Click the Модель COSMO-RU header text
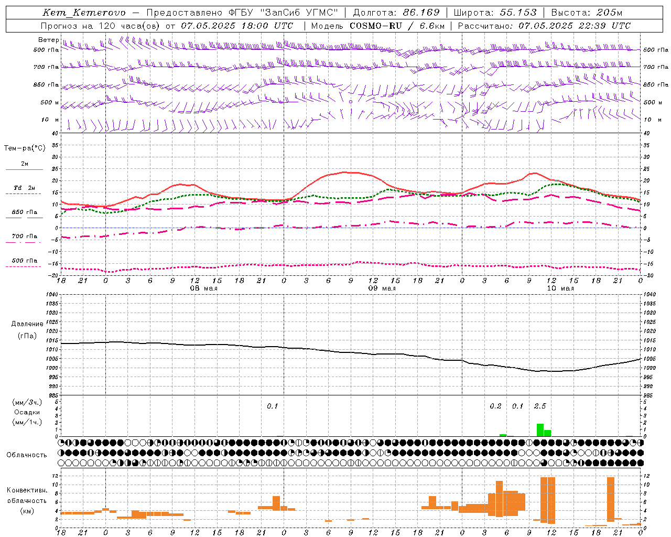The width and height of the screenshot is (671, 537). click(x=377, y=26)
